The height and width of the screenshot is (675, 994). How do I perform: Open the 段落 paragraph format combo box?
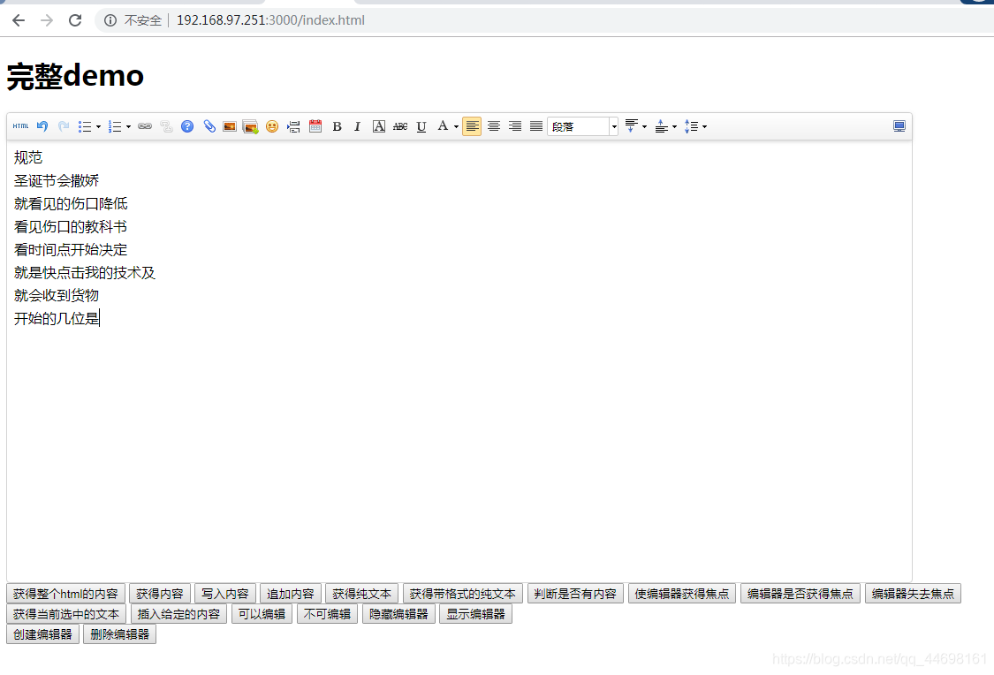pos(582,126)
